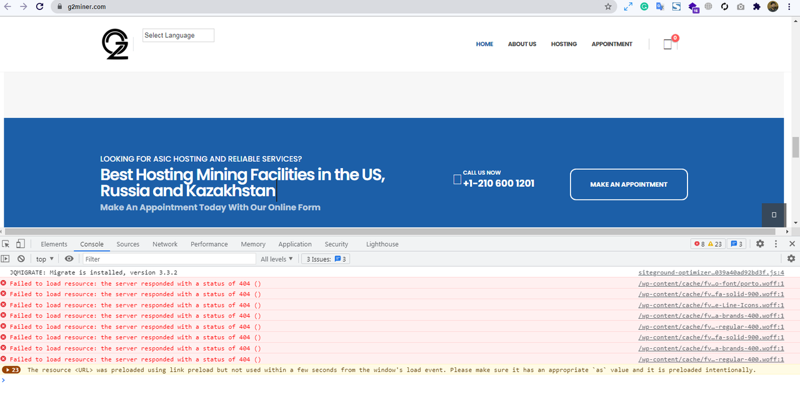This screenshot has width=800, height=408.
Task: Switch to the Network tab
Action: coord(165,244)
